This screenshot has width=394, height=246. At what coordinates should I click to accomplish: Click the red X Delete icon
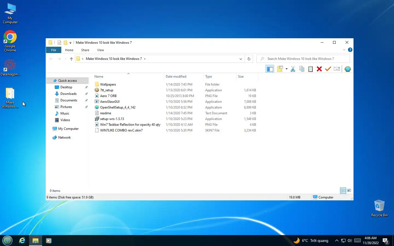[x=319, y=69]
